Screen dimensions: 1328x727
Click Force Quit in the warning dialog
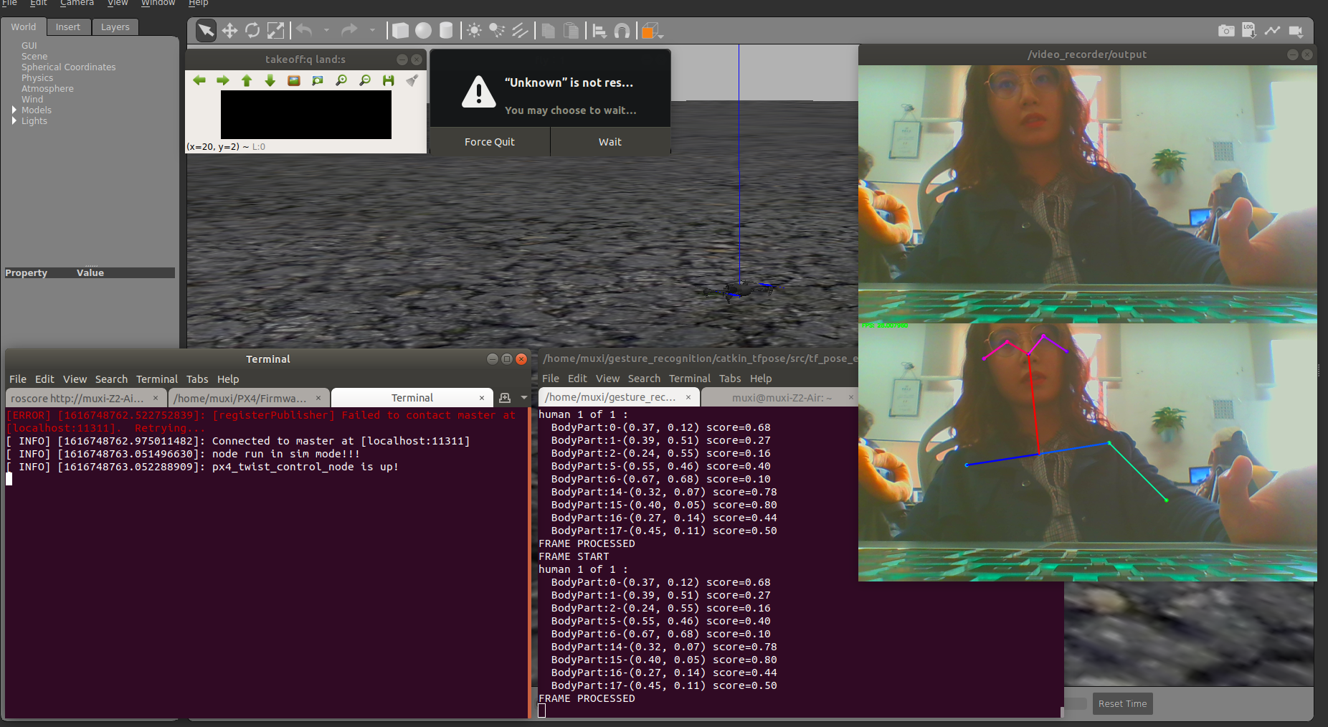(x=490, y=141)
